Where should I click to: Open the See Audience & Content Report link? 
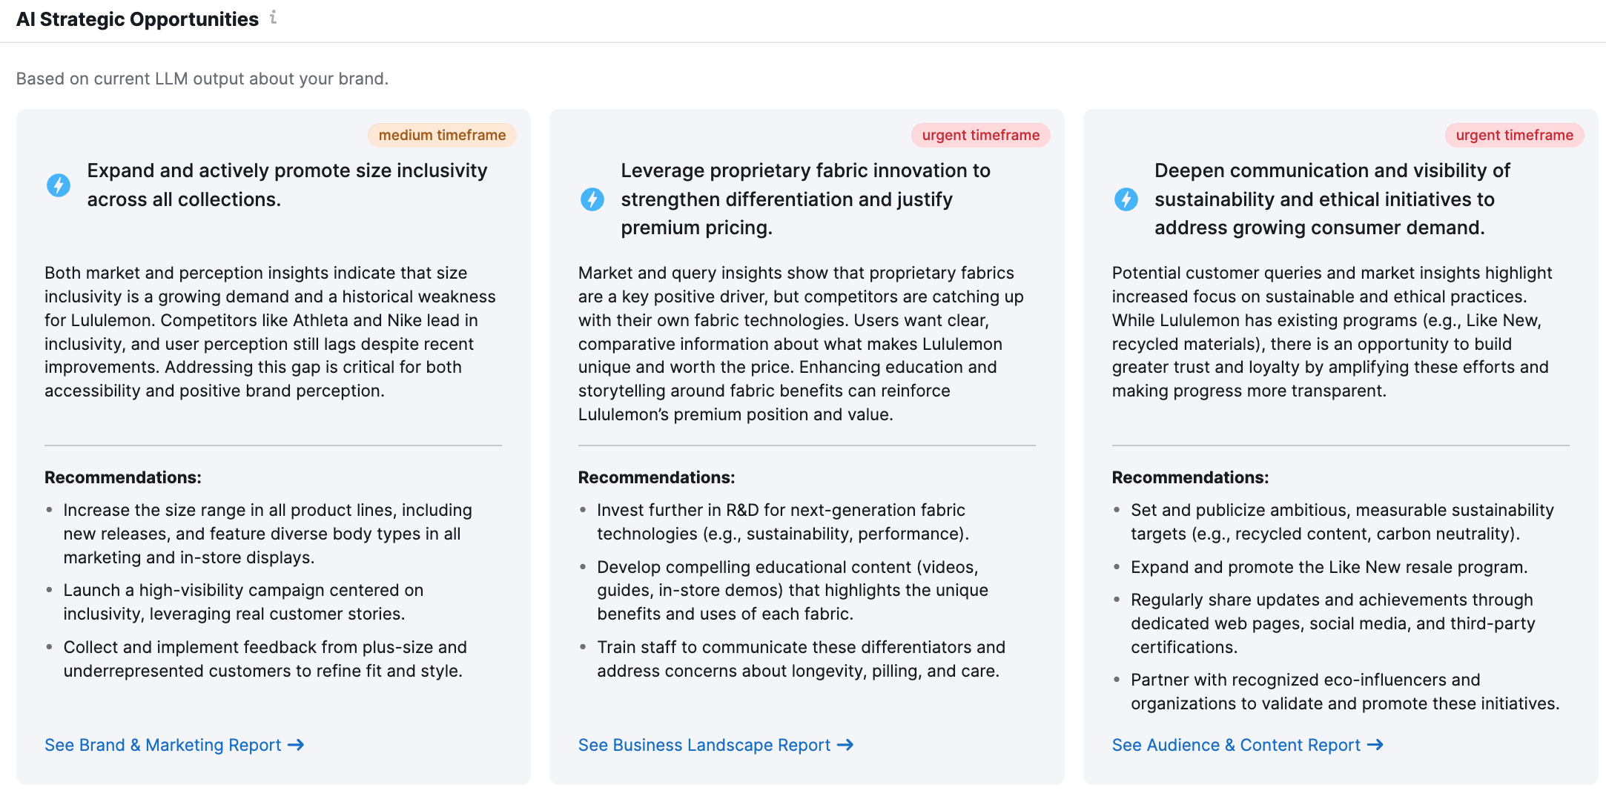tap(1235, 745)
